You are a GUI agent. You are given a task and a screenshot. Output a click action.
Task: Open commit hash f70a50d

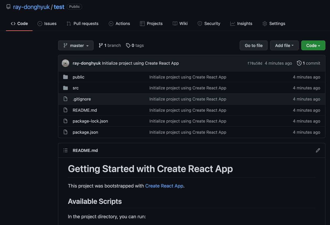pyautogui.click(x=255, y=63)
